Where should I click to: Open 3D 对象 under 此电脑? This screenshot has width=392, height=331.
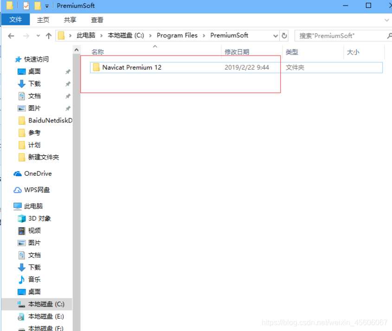39,218
